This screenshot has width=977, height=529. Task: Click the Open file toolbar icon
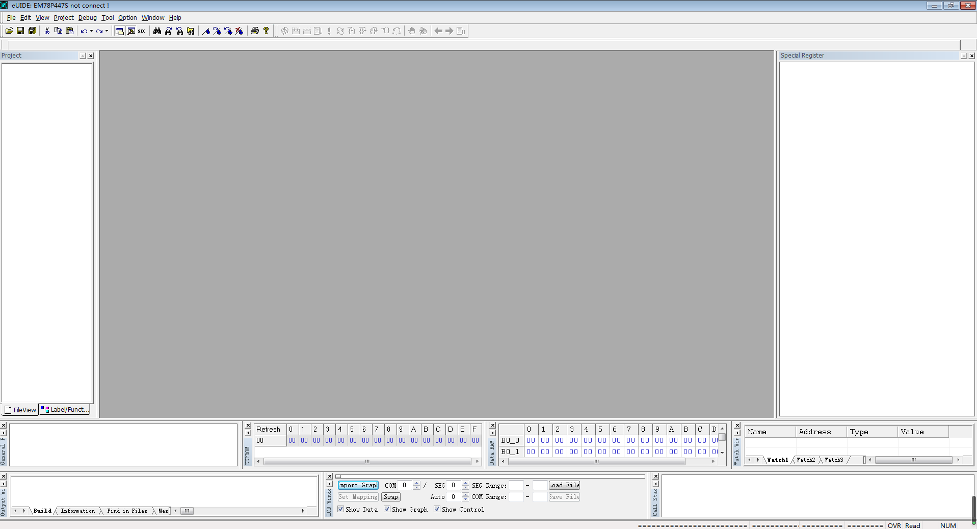(x=9, y=31)
